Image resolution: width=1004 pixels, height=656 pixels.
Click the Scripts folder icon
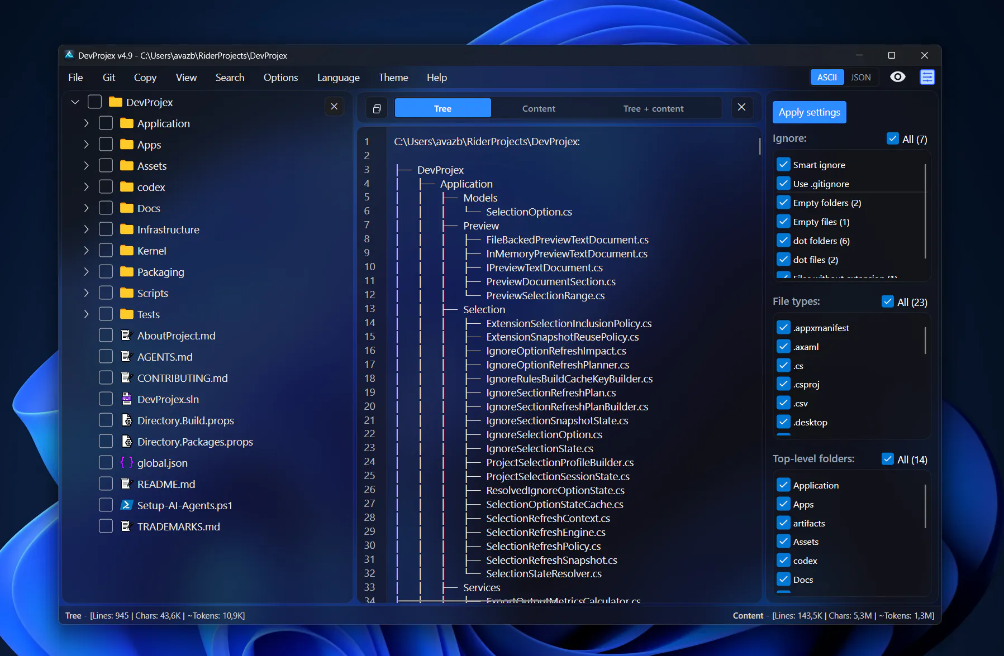click(127, 293)
